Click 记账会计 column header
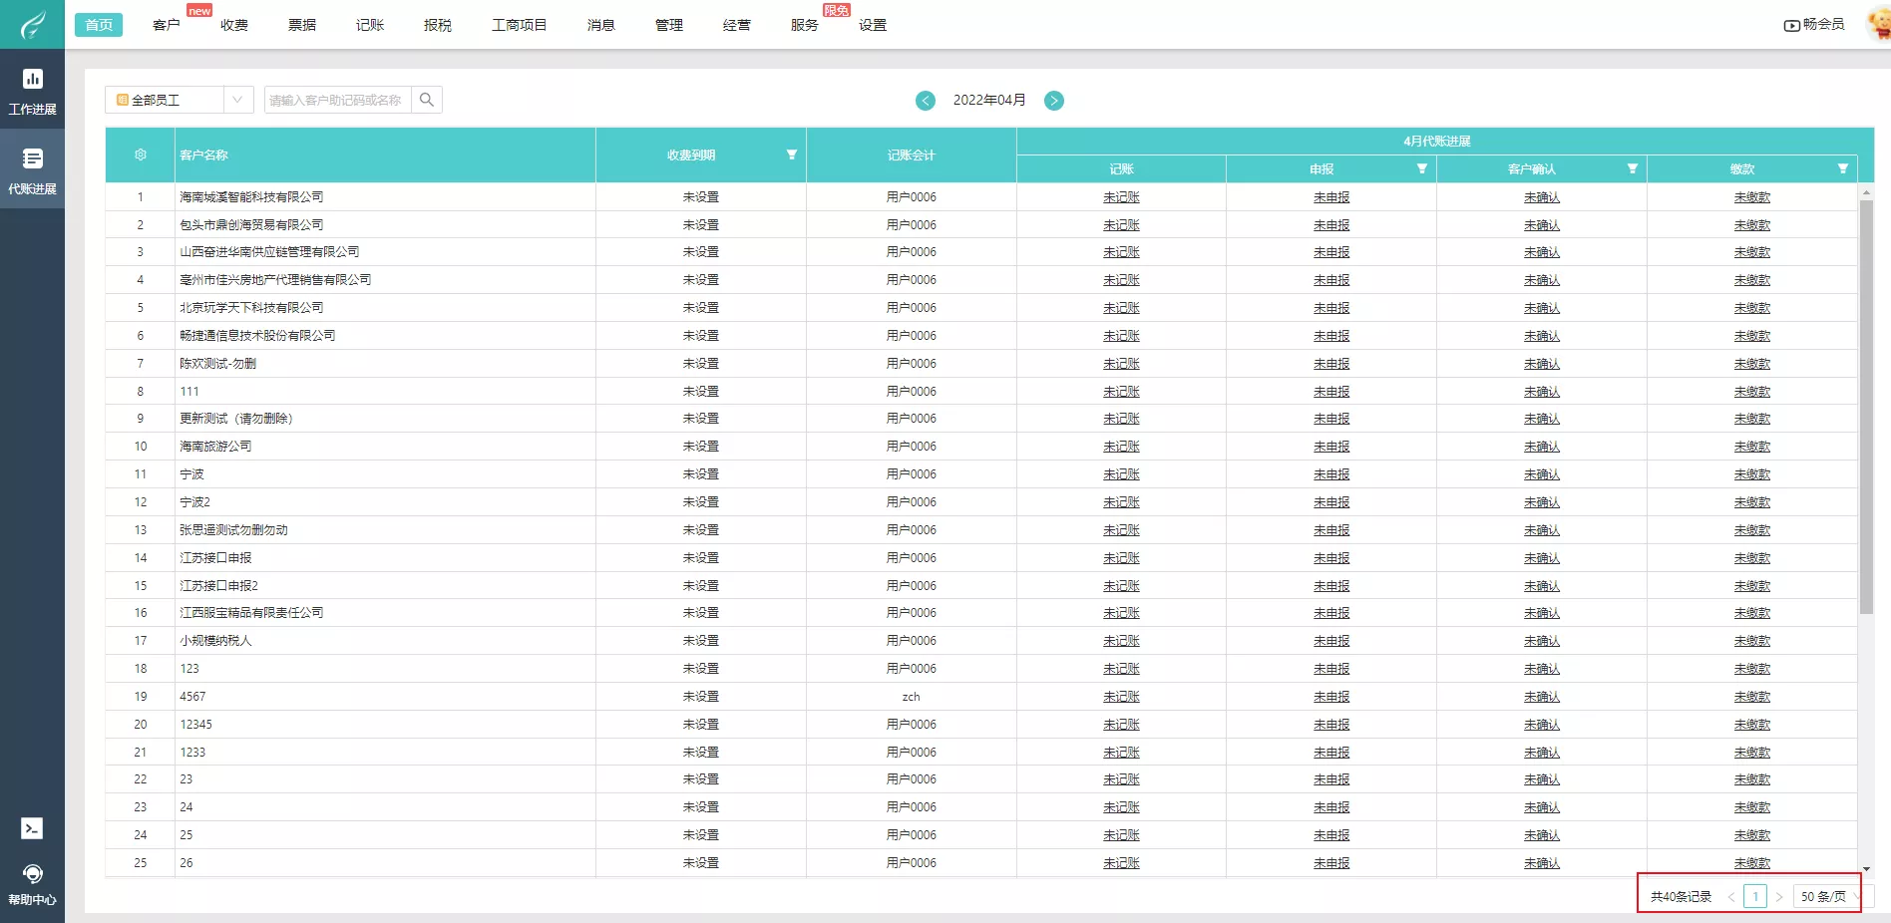The image size is (1891, 923). tap(912, 155)
